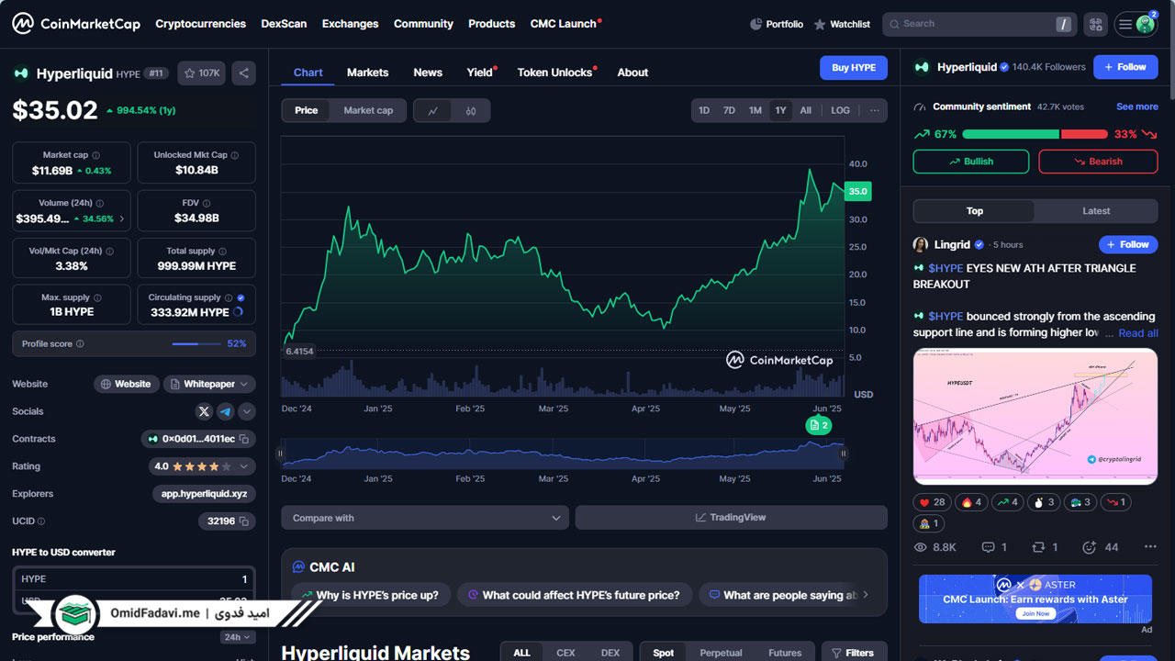The image size is (1175, 661).
Task: Click the HYPE converter amount field
Action: (x=134, y=579)
